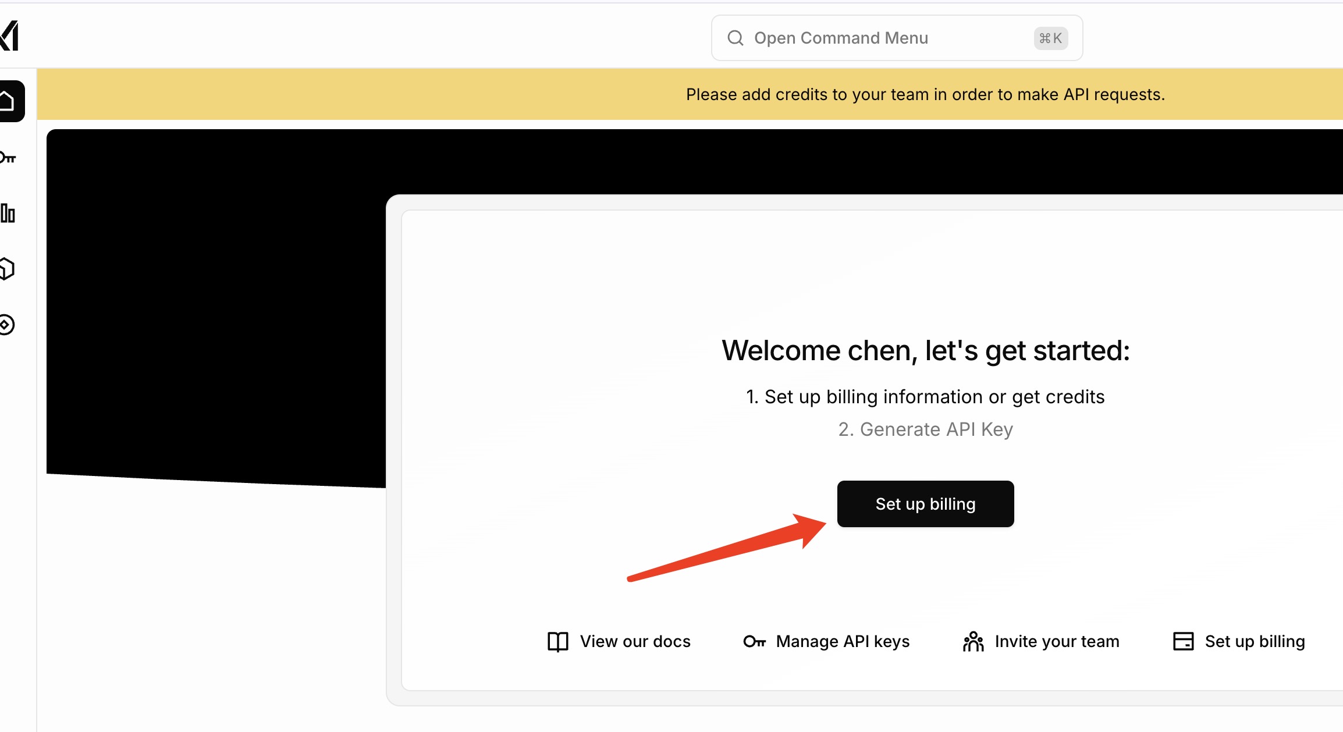
Task: Open the Home page from sidebar
Action: tap(12, 101)
